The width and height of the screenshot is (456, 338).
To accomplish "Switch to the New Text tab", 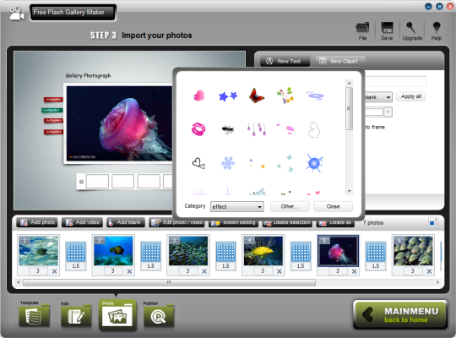I will tap(285, 61).
